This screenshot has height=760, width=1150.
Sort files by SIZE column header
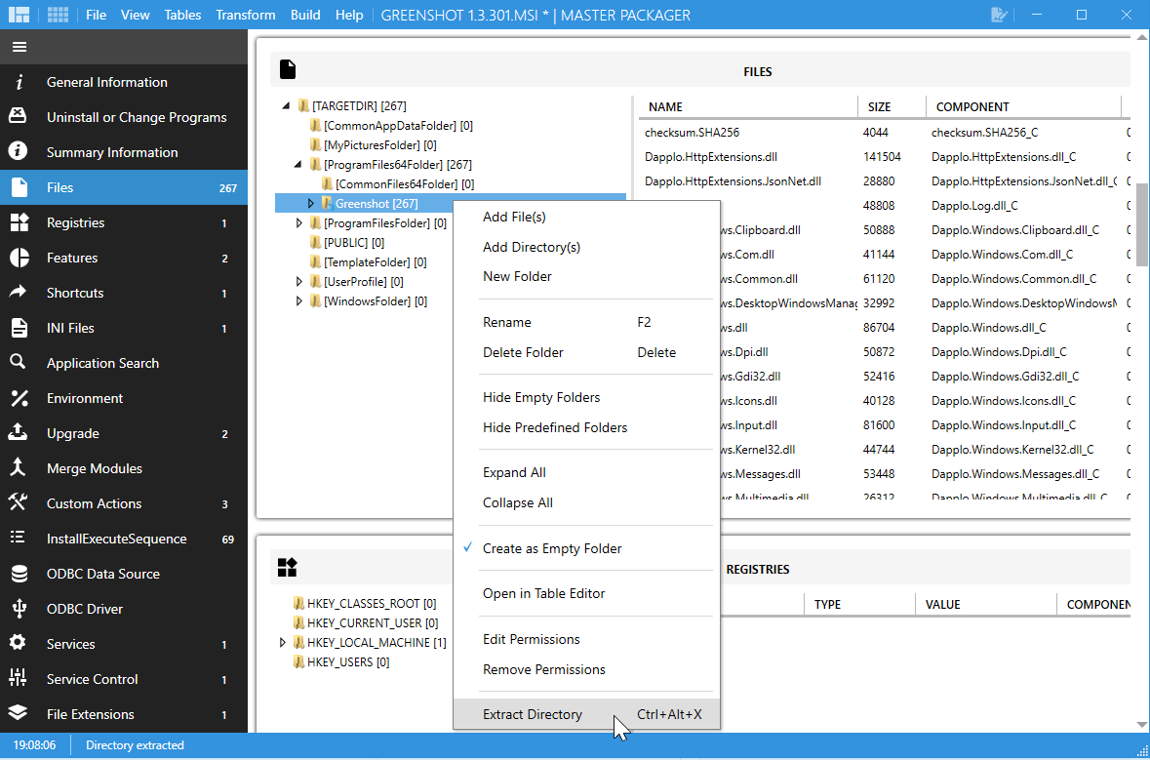pos(880,106)
